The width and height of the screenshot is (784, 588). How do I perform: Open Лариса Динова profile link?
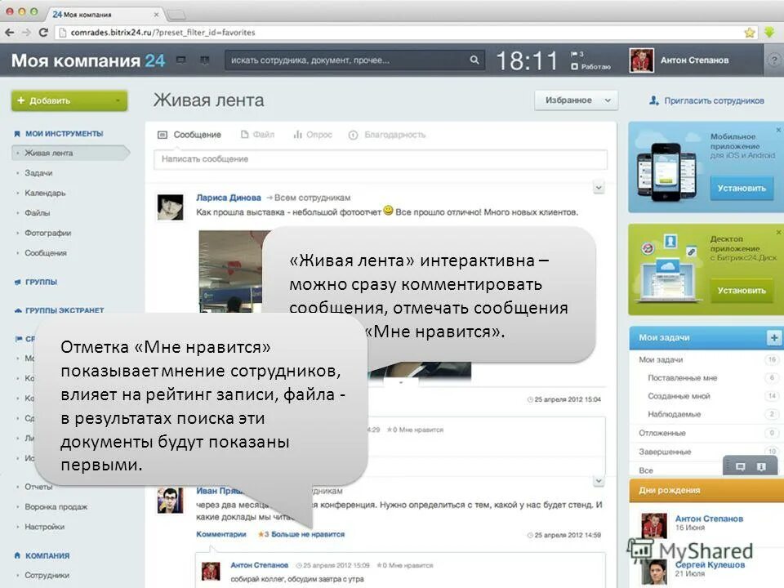point(229,198)
